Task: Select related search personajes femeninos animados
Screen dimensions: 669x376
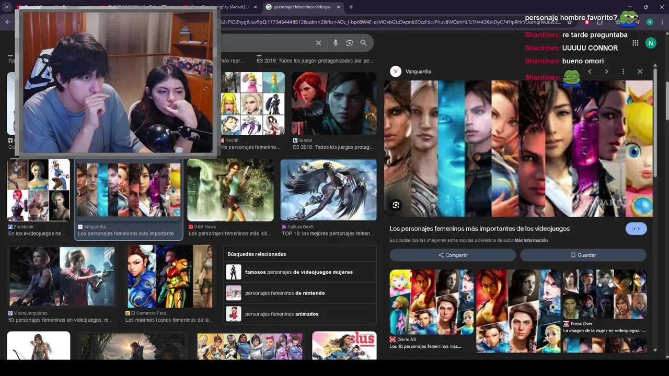Action: 299,314
